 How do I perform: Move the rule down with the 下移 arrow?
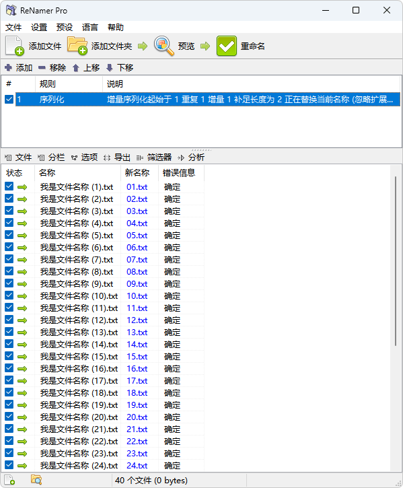click(x=109, y=67)
